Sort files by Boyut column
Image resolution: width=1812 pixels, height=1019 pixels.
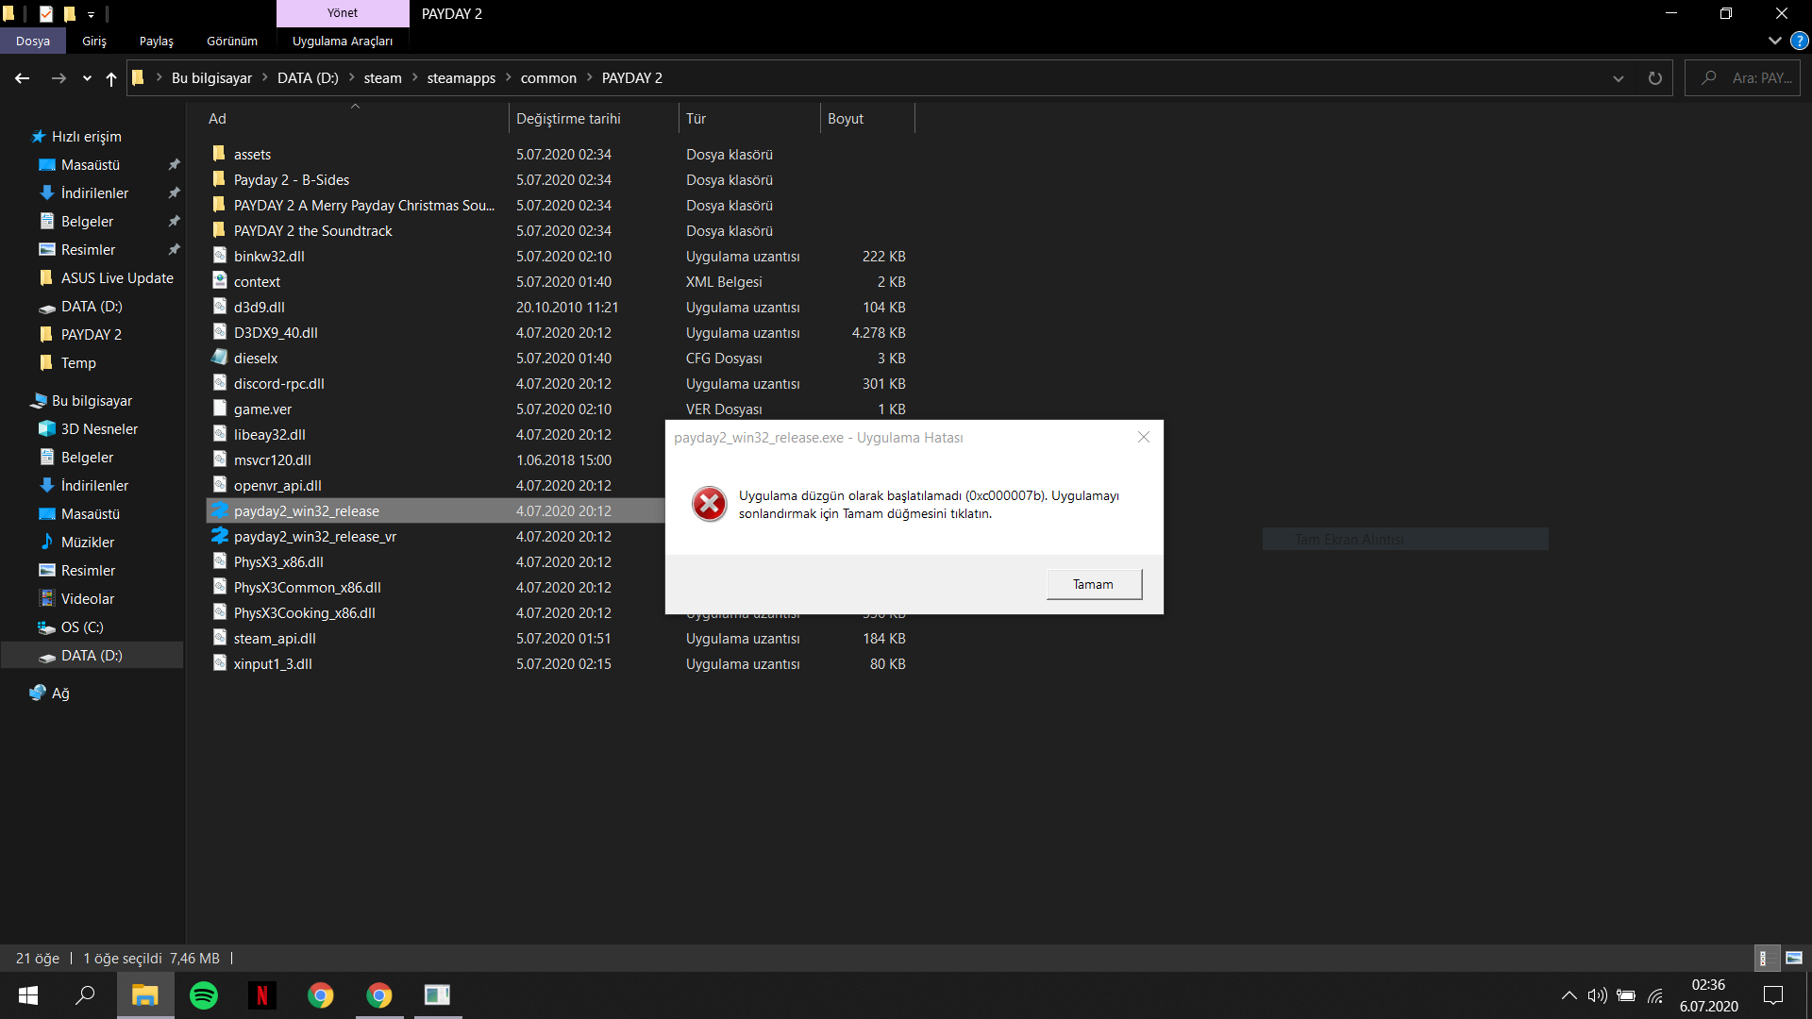(867, 119)
